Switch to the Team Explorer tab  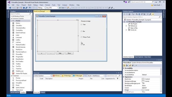tap(139, 57)
